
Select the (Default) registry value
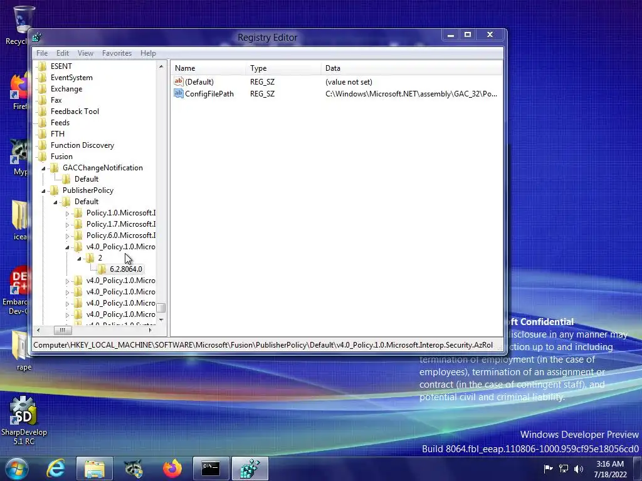pyautogui.click(x=199, y=82)
